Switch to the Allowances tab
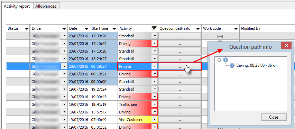This screenshot has width=295, height=129. (x=46, y=6)
